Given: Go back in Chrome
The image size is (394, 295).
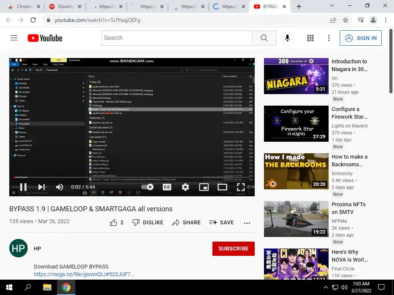Looking at the screenshot, I should pos(8,20).
